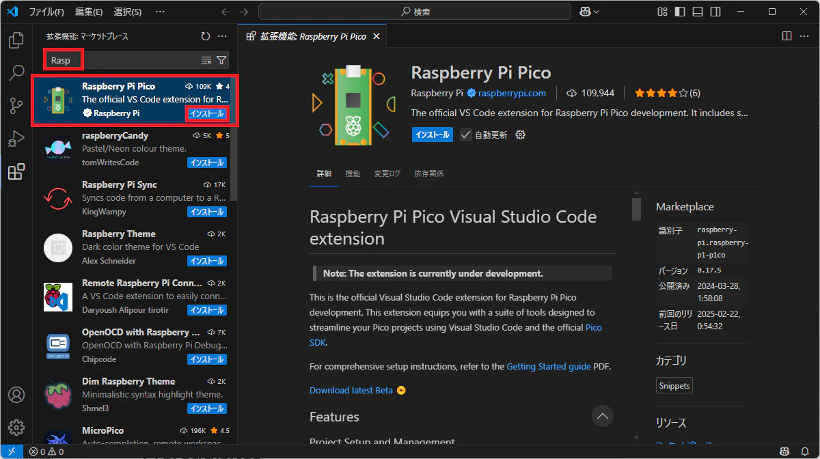Screen dimensions: 820x459
Task: Switch to the Changelog tab
Action: pos(387,173)
